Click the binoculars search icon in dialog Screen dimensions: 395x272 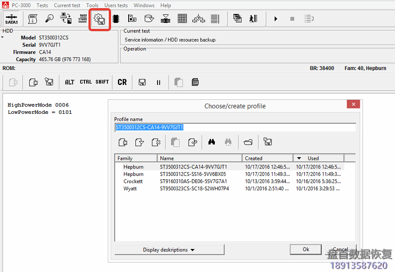coord(211,142)
